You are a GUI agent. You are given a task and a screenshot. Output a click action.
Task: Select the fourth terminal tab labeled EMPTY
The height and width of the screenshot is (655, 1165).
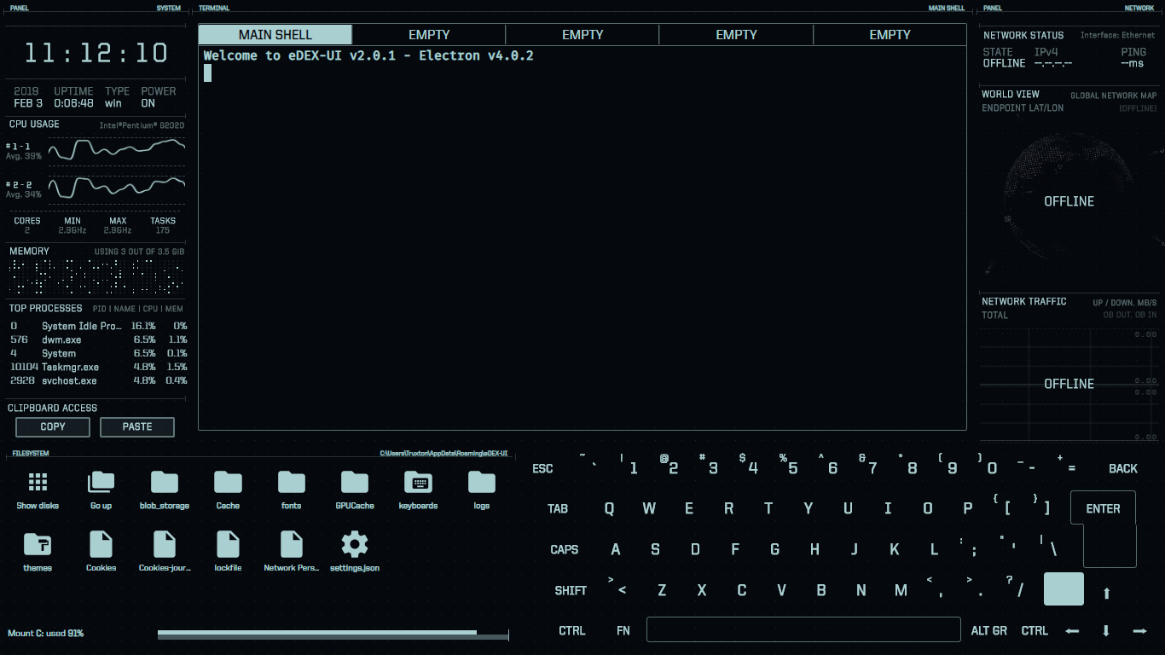736,34
